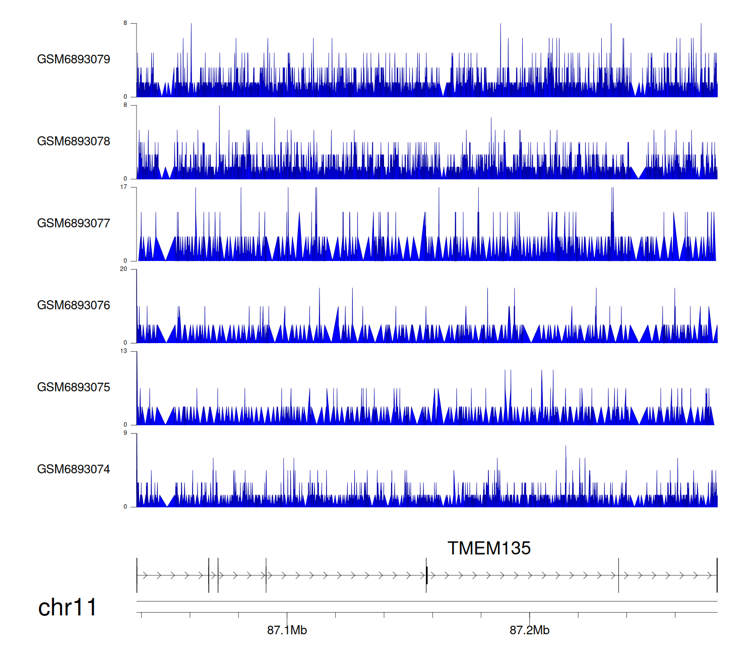Viewport: 756px width, 665px height.
Task: Click the GSM6893075 track name
Action: point(74,387)
